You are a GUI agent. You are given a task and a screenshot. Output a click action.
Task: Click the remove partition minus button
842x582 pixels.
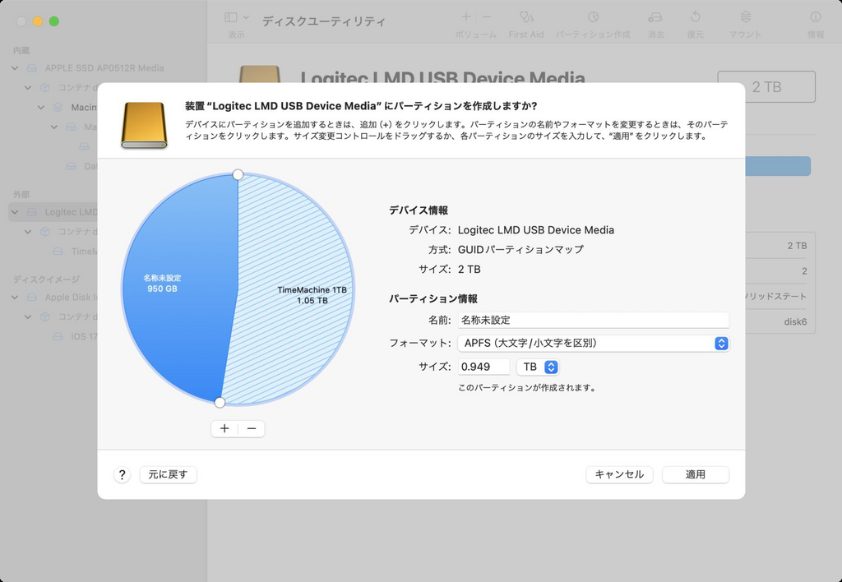tap(252, 428)
